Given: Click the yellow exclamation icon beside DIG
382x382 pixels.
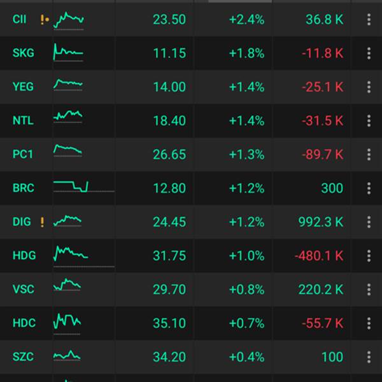Looking at the screenshot, I should click(43, 222).
